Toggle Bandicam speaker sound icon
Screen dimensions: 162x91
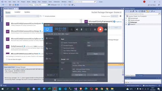coord(77,30)
